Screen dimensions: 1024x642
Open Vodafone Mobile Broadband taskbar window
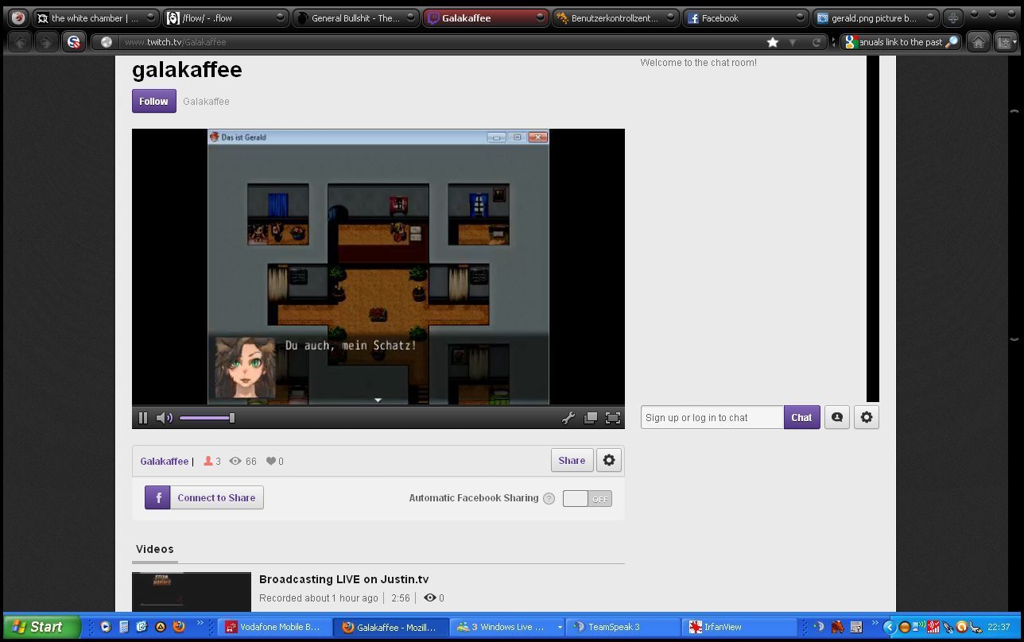point(274,627)
